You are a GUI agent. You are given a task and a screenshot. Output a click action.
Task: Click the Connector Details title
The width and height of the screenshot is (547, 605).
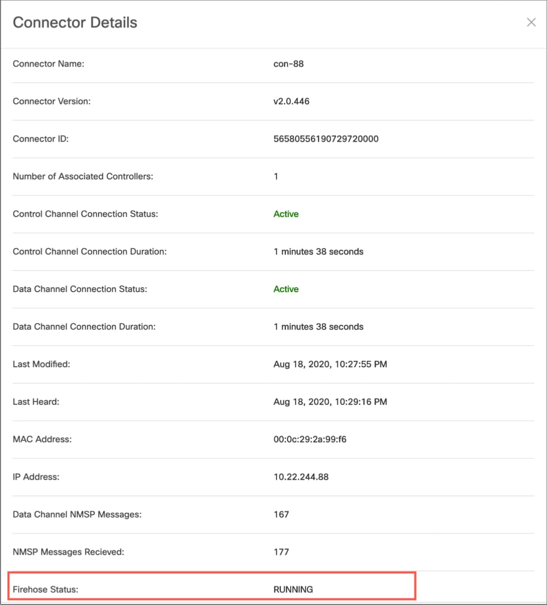pos(75,23)
